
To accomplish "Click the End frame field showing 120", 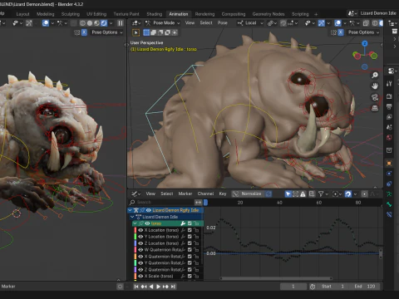I will click(364, 287).
